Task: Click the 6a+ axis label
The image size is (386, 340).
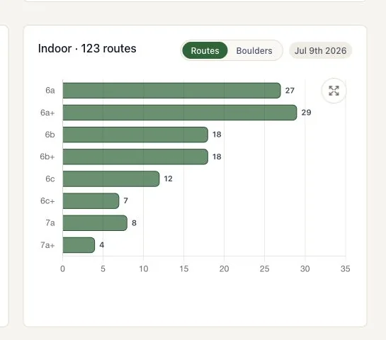Action: [x=47, y=113]
